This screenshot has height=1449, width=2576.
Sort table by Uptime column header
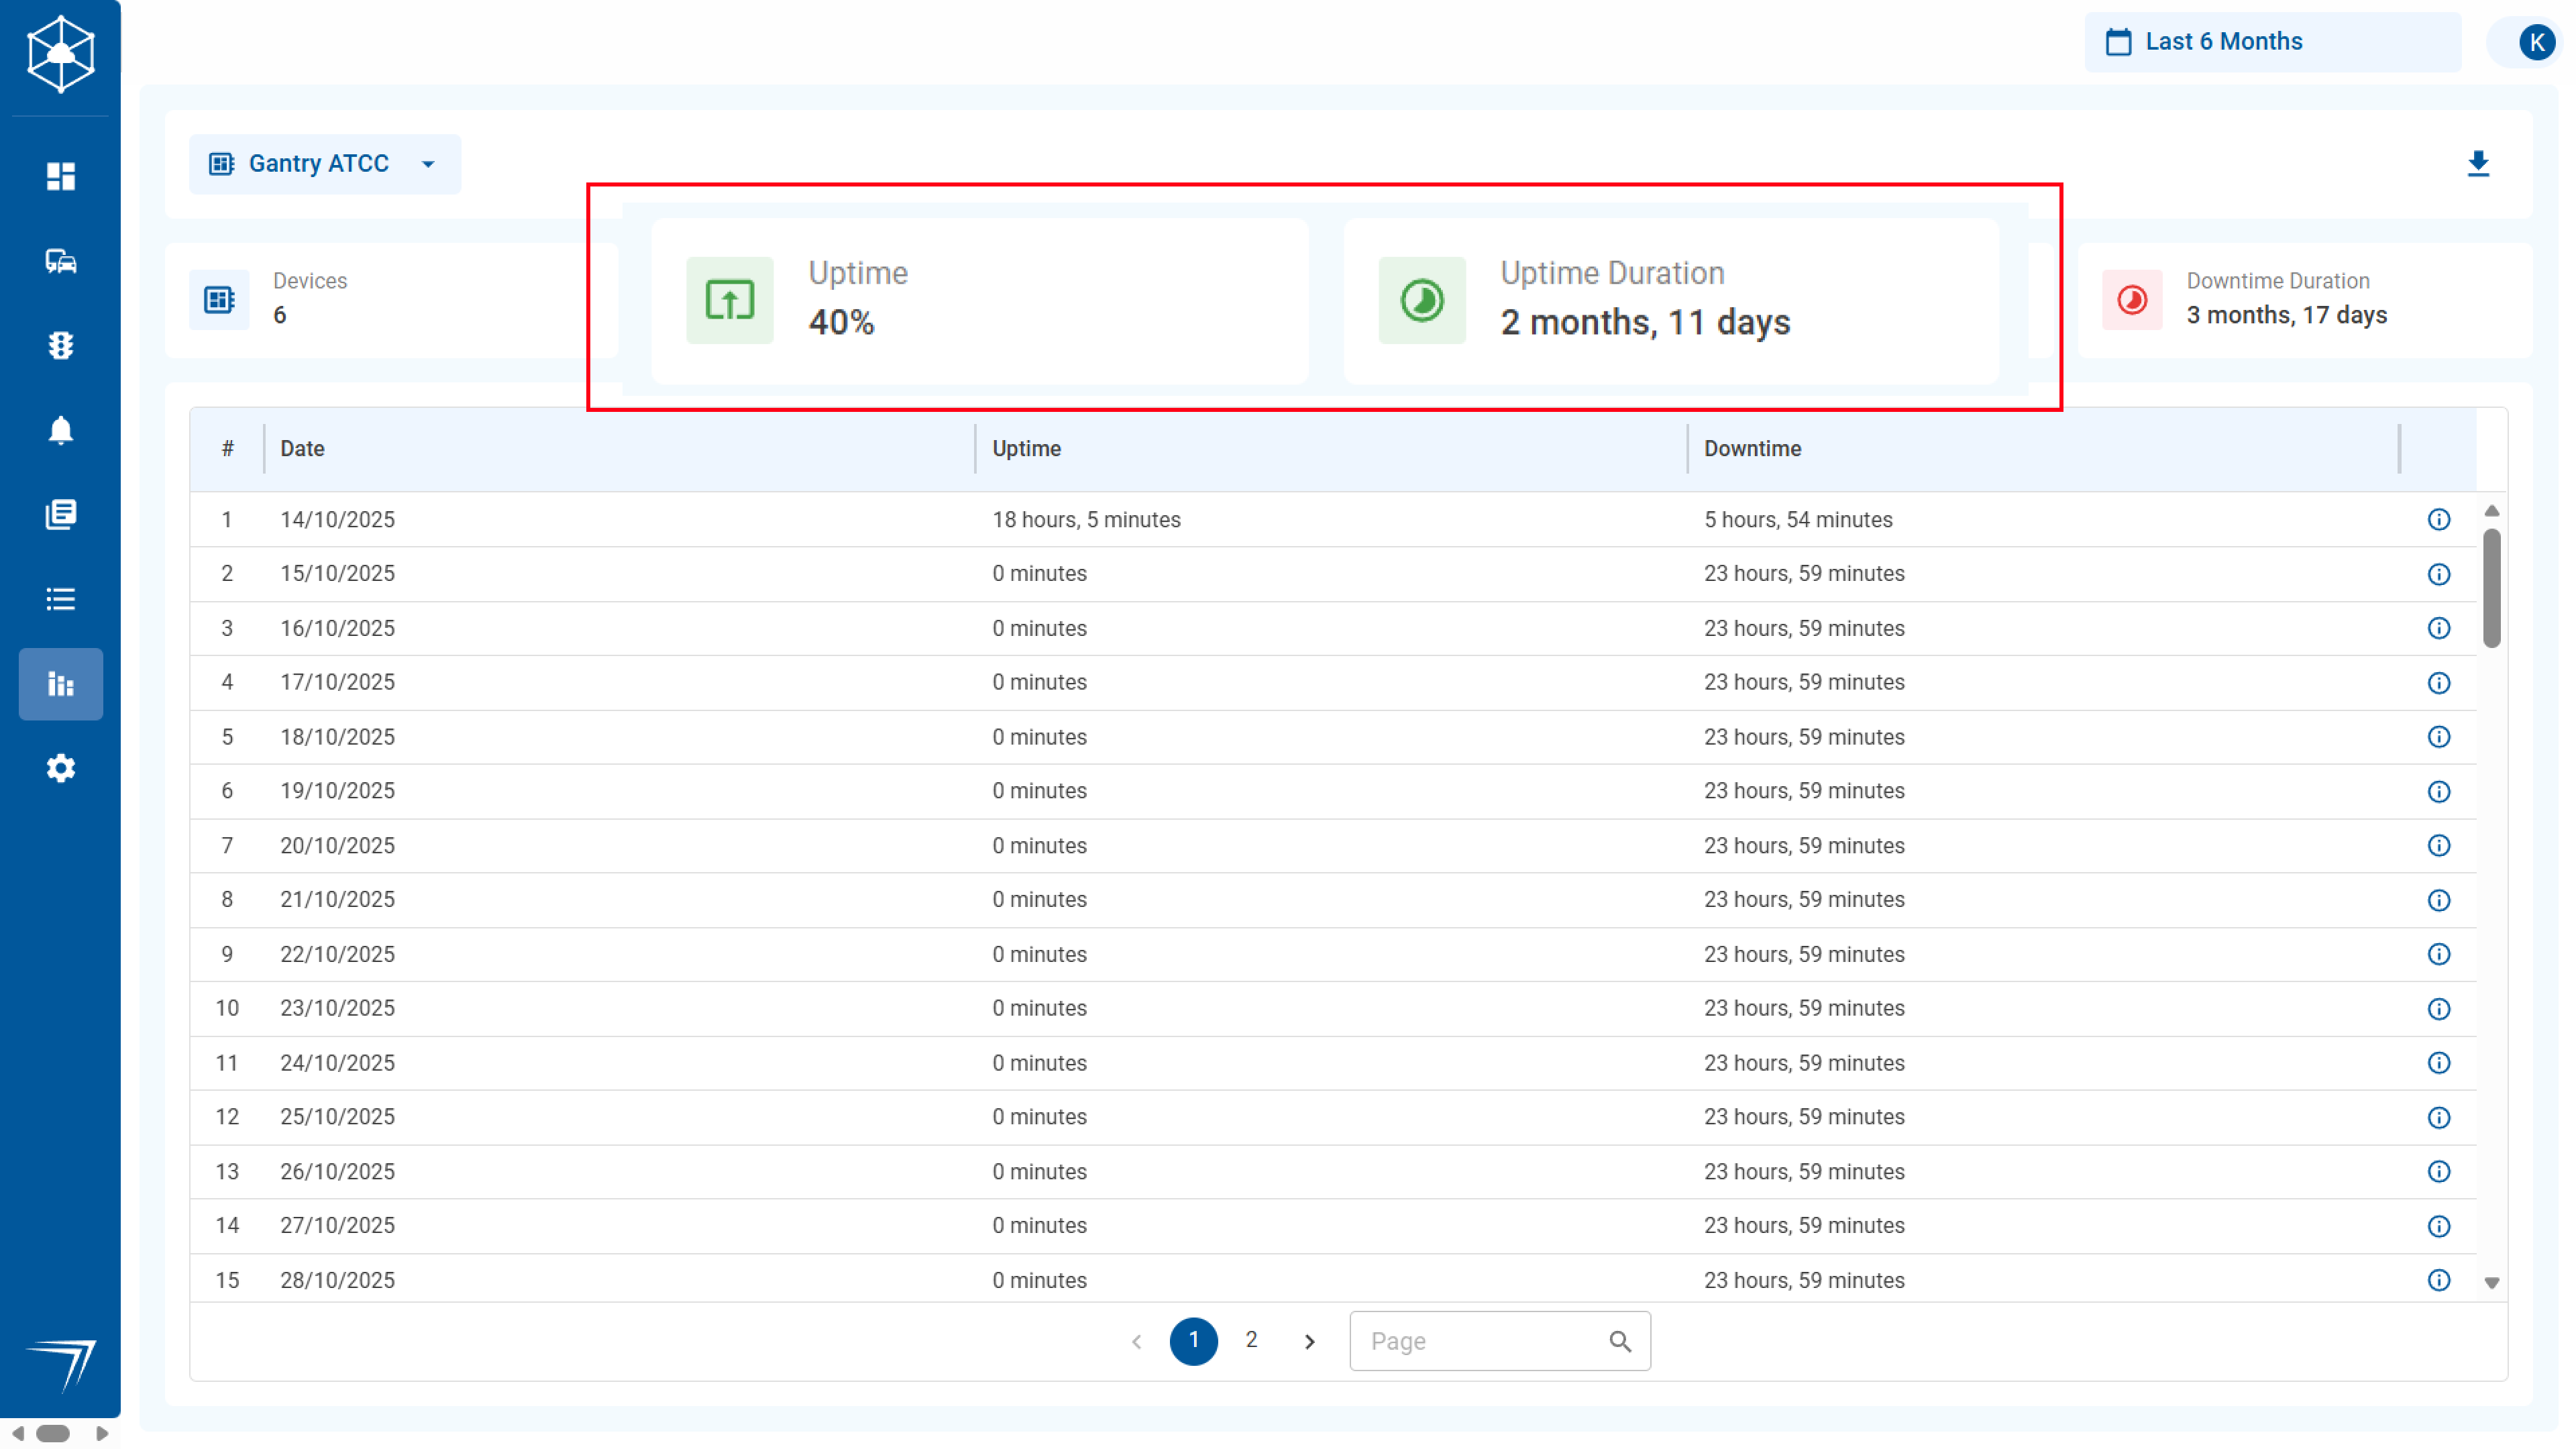coord(1026,448)
